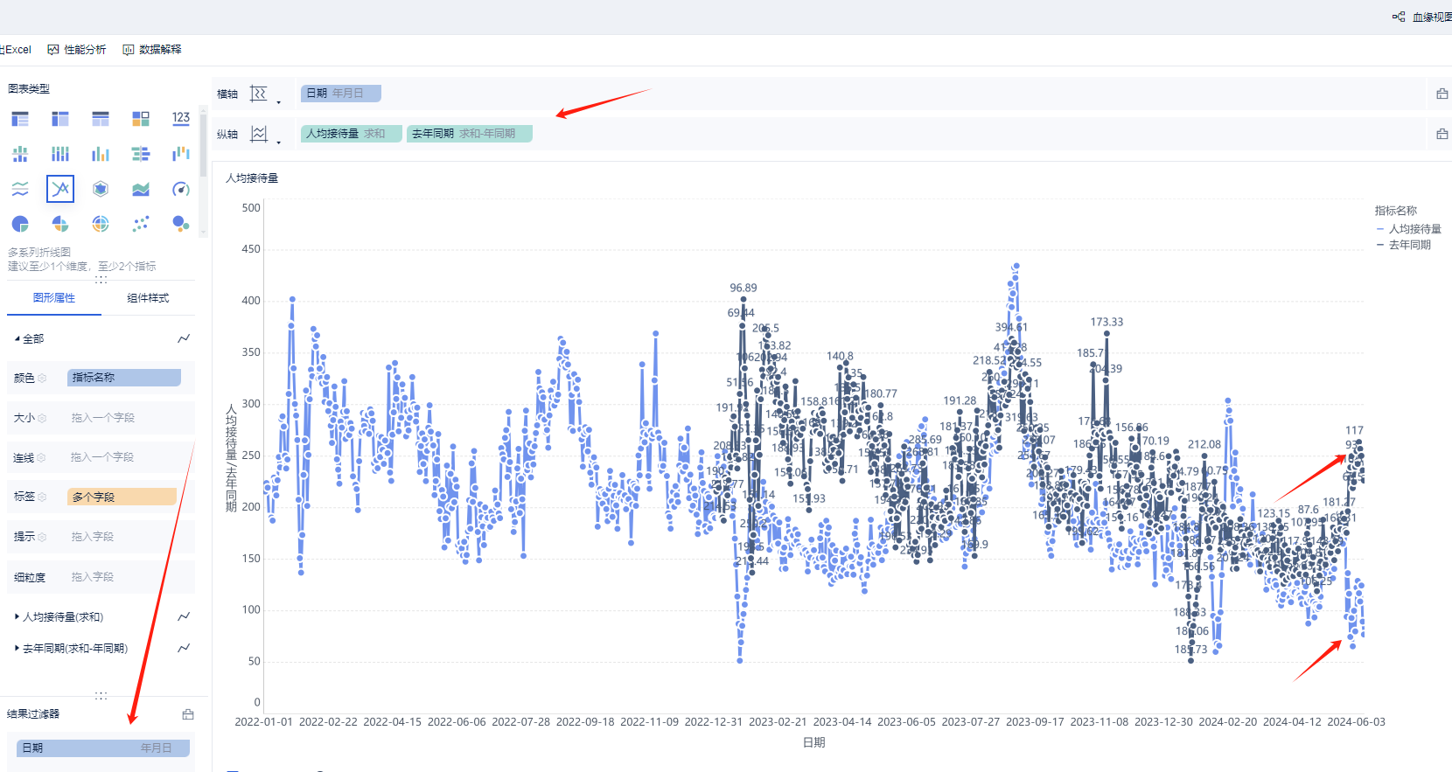Switch to the 图形属性 tab

54,298
